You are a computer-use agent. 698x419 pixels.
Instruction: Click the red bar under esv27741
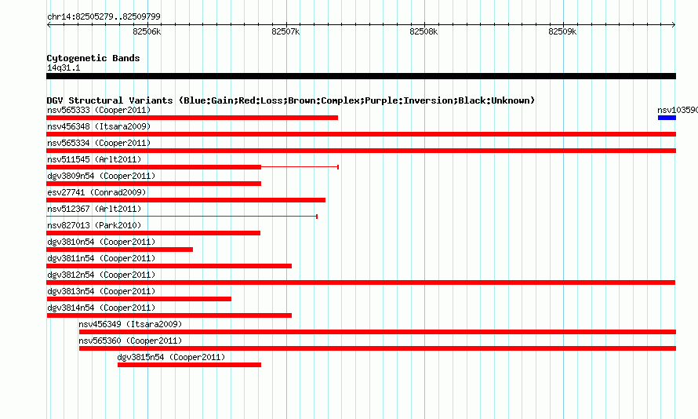point(186,200)
